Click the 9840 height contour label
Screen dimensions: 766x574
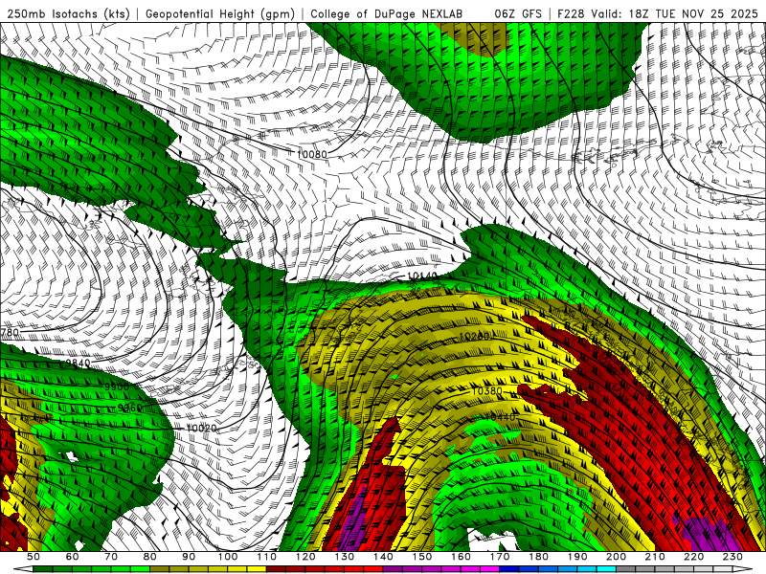coord(78,363)
